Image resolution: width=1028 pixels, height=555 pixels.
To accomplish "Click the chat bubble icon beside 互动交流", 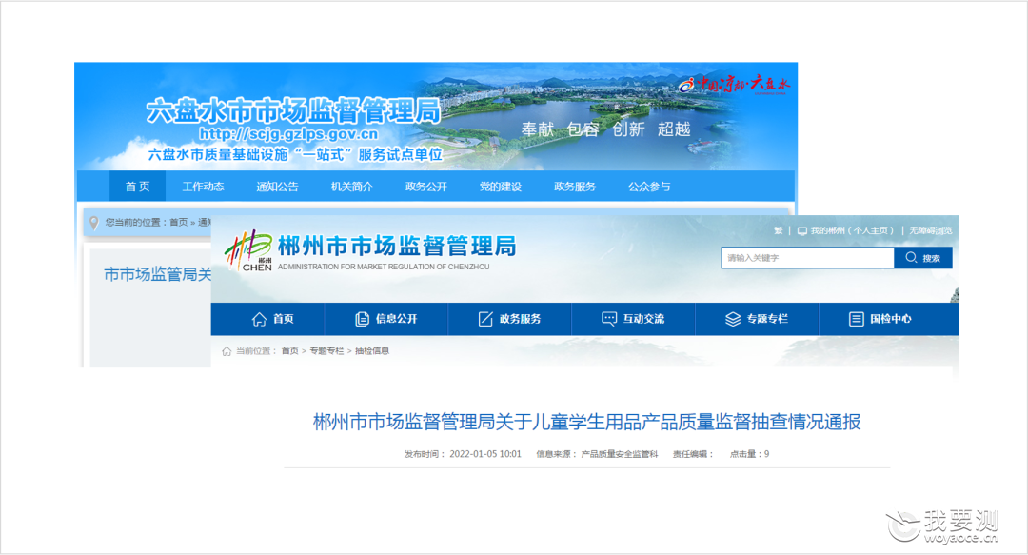I will point(609,319).
